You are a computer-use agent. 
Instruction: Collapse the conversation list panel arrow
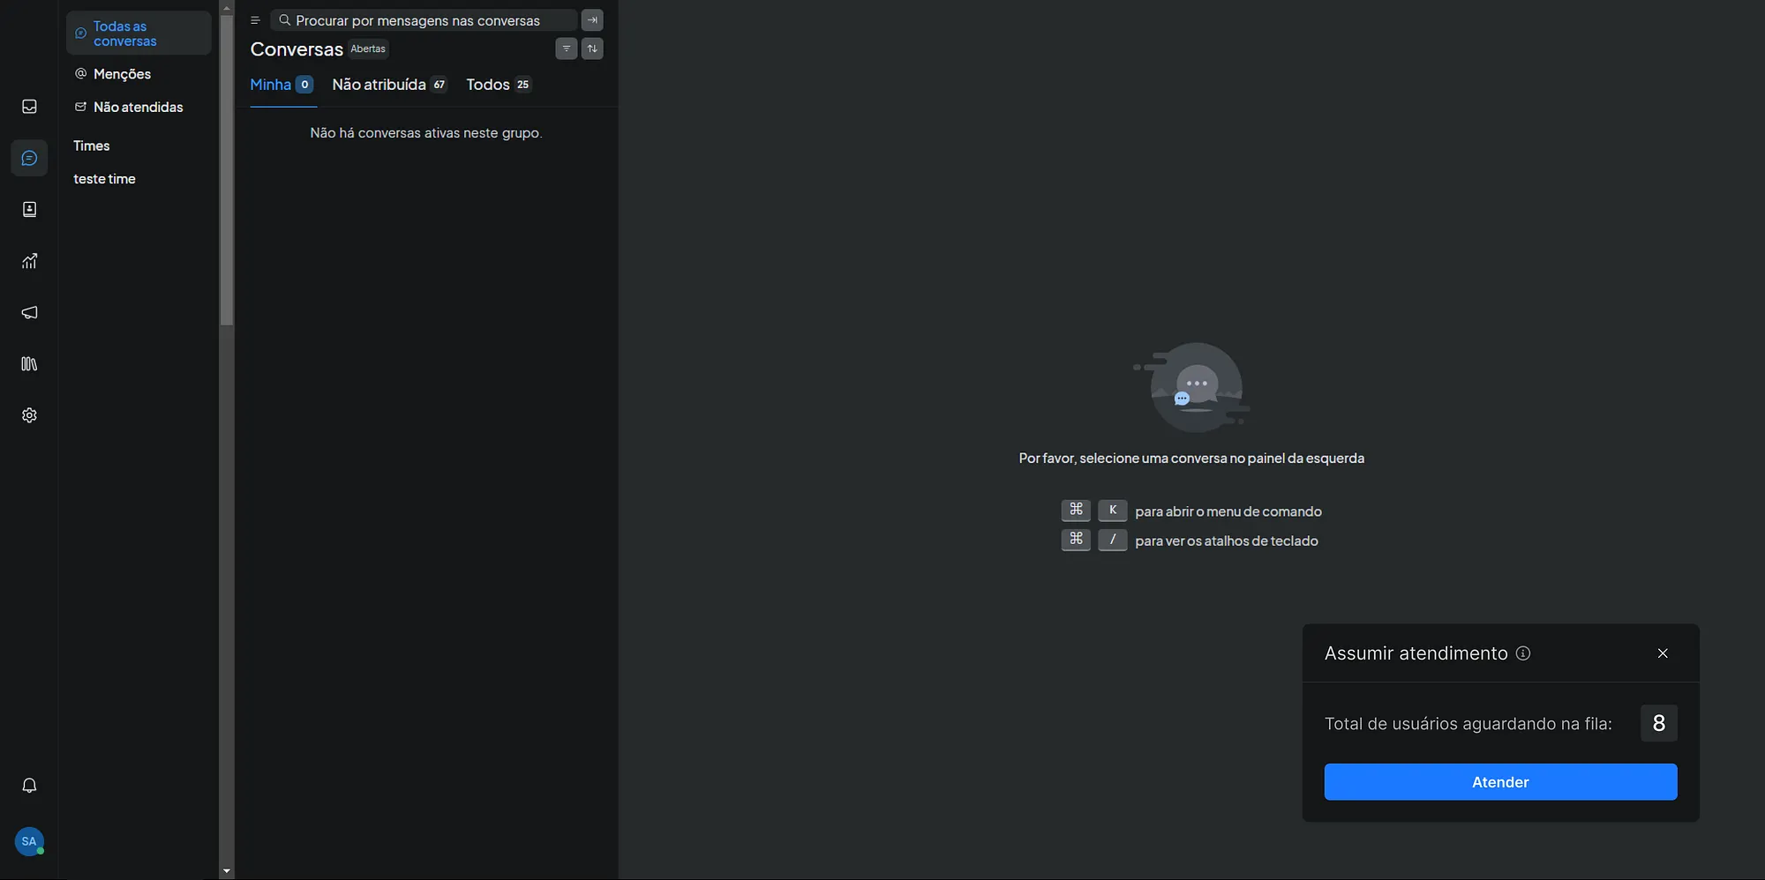(592, 20)
